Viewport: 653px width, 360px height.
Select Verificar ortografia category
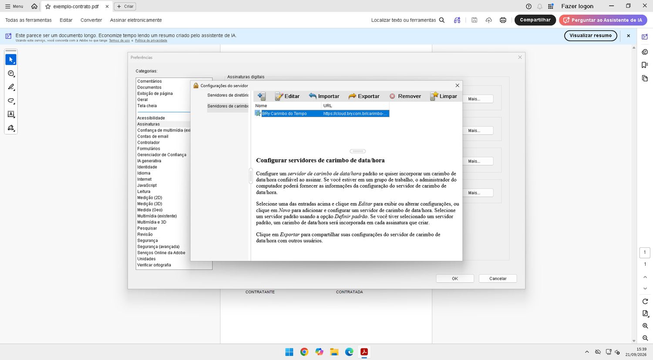(154, 265)
